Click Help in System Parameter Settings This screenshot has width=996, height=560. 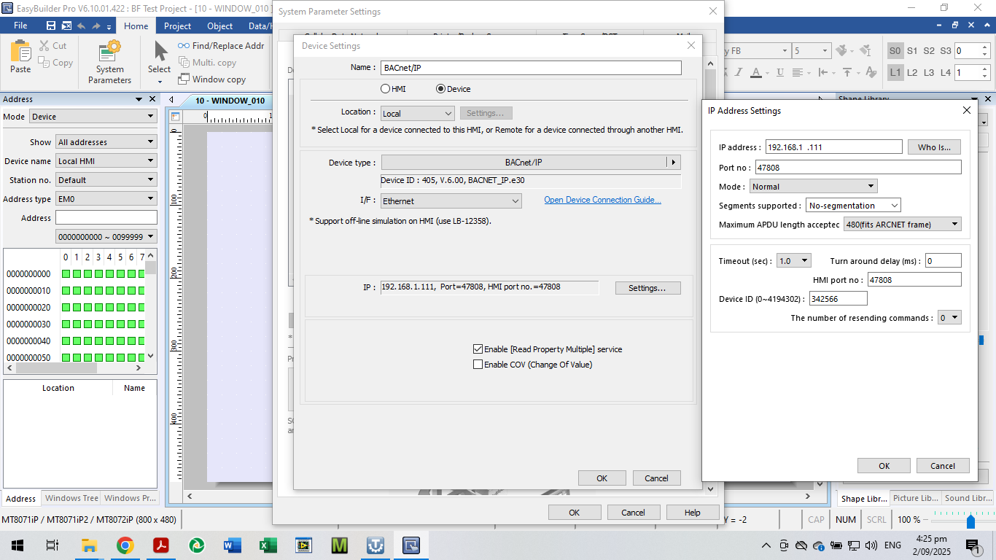click(693, 513)
